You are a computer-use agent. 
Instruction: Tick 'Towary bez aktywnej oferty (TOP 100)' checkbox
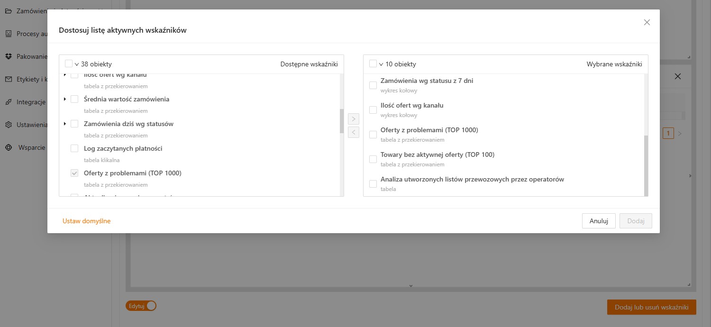(x=373, y=159)
